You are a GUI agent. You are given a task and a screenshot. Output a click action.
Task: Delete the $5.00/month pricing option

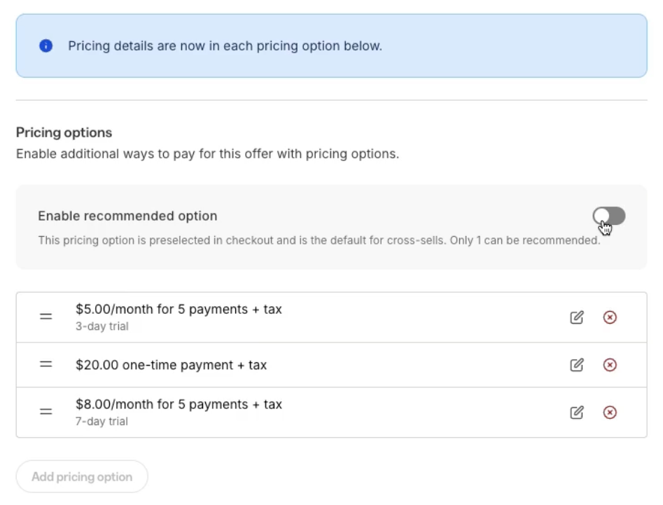click(609, 317)
